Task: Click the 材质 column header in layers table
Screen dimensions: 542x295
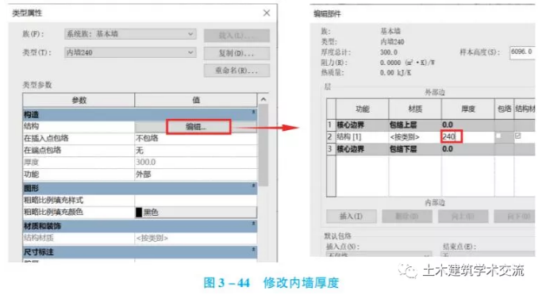Action: (x=415, y=109)
